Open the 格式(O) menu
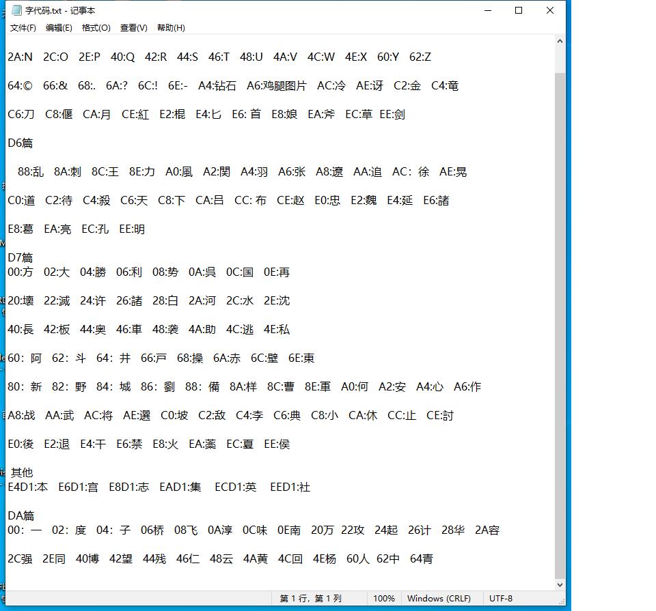The height and width of the screenshot is (611, 656). (96, 28)
